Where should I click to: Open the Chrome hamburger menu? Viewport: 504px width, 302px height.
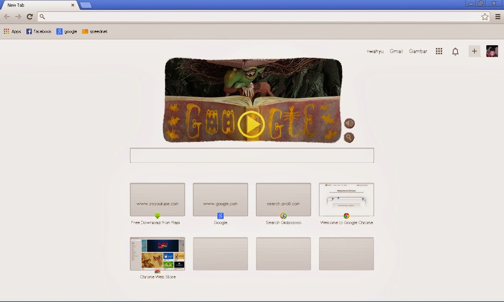pos(498,17)
